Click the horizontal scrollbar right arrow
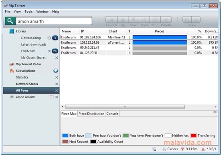 [216, 107]
